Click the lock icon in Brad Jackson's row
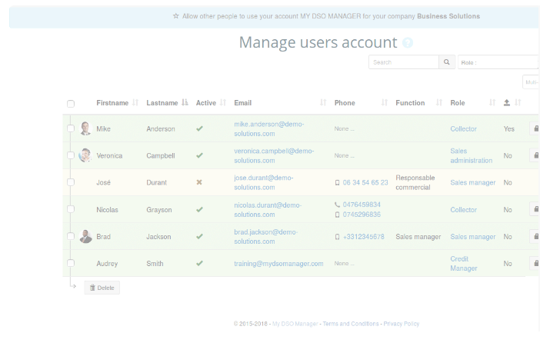 point(534,237)
